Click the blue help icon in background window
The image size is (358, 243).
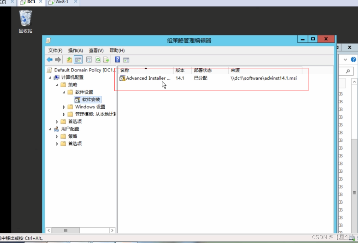(x=353, y=60)
